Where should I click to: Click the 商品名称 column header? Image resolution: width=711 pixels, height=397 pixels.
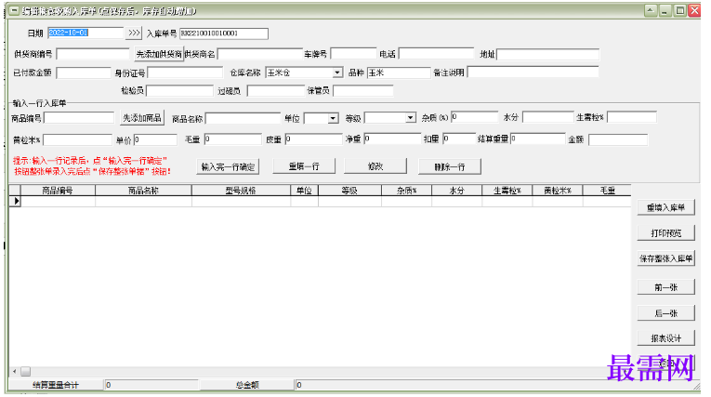pos(143,191)
